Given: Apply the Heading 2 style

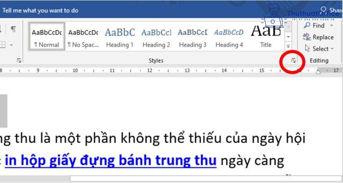Looking at the screenshot, I should [156, 36].
